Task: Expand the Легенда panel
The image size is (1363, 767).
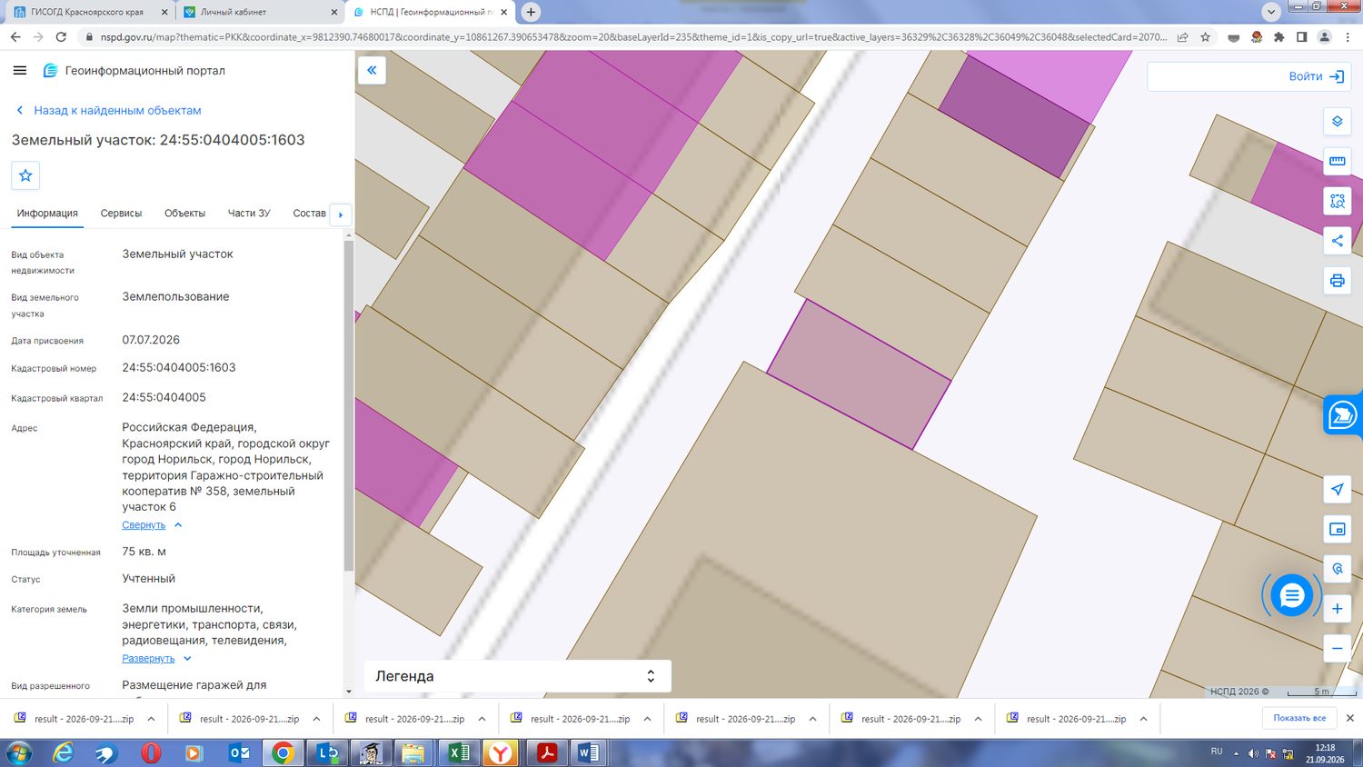Action: click(x=517, y=676)
